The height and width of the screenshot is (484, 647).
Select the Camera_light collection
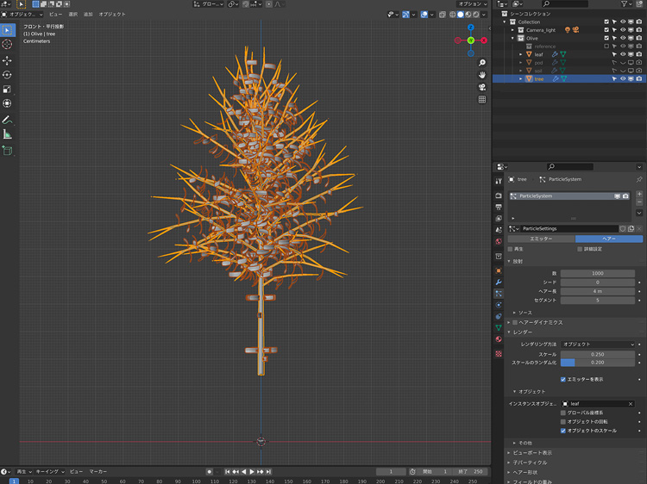pos(542,30)
